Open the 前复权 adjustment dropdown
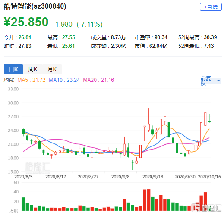Viewport: 224px width, 215px height. tap(211, 81)
